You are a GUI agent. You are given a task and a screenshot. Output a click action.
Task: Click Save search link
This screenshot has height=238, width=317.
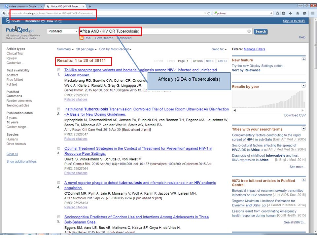click(x=104, y=38)
